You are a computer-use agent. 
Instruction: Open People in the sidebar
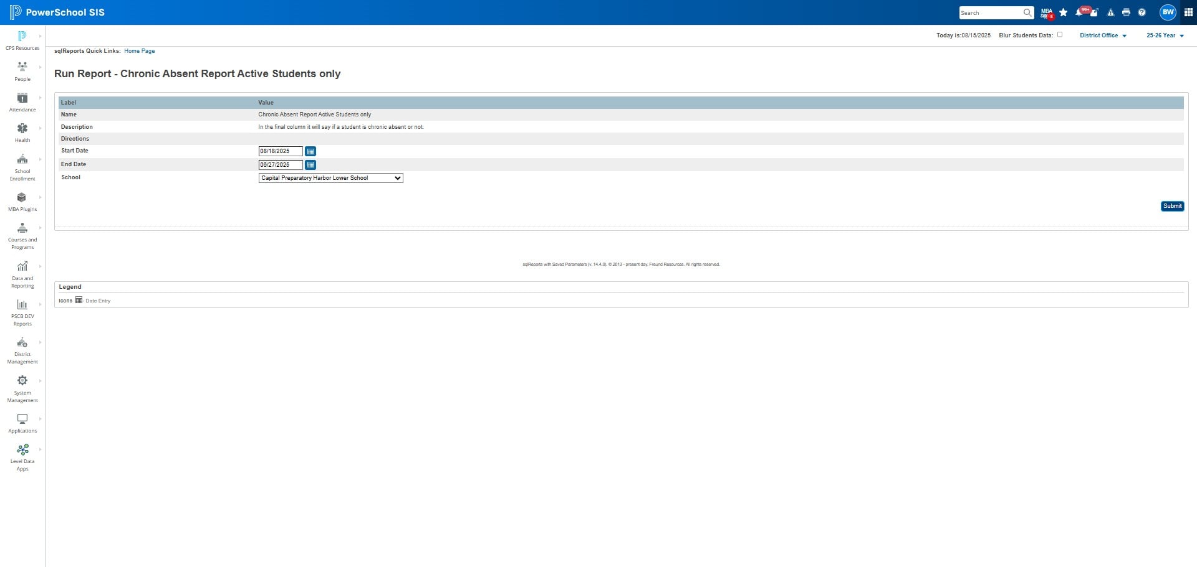click(x=22, y=72)
